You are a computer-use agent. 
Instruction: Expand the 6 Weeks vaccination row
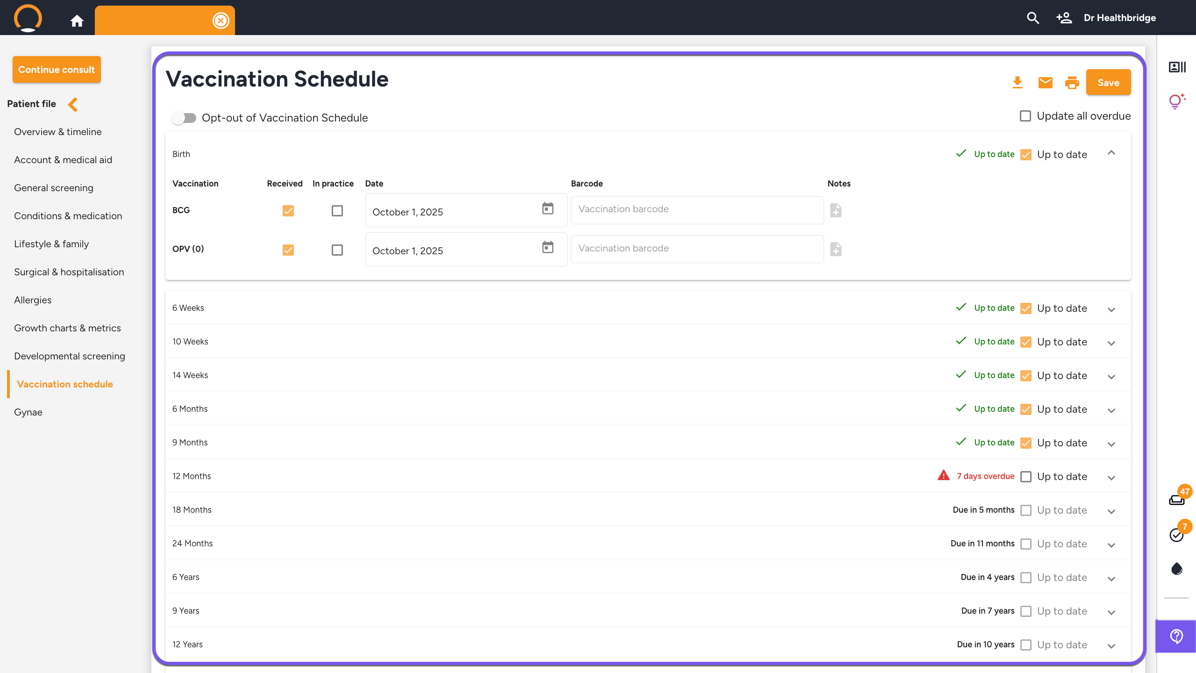1111,309
